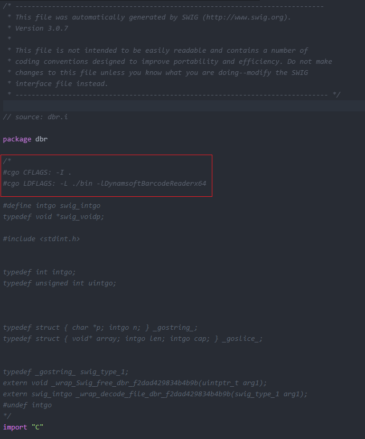
Task: Click the "typedef _gostring_ swig_type_1;" line
Action: (66, 372)
